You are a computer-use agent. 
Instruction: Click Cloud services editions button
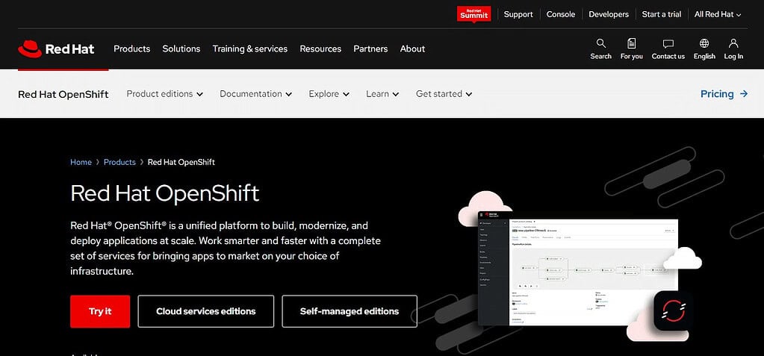click(205, 311)
